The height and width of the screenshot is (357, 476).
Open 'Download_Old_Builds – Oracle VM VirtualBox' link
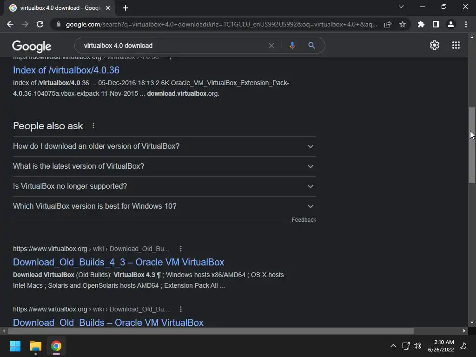[x=108, y=323]
